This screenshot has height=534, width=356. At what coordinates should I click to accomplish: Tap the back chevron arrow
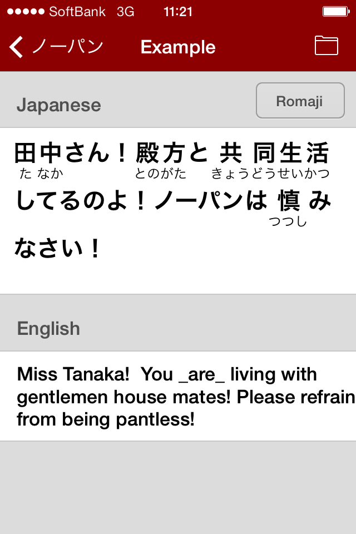coord(17,47)
